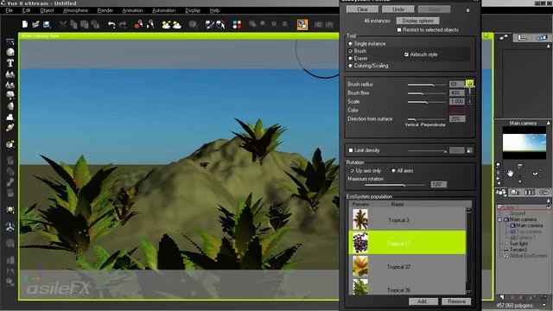Click the Undo button in EcoSystem painter
The height and width of the screenshot is (311, 553).
pyautogui.click(x=398, y=10)
